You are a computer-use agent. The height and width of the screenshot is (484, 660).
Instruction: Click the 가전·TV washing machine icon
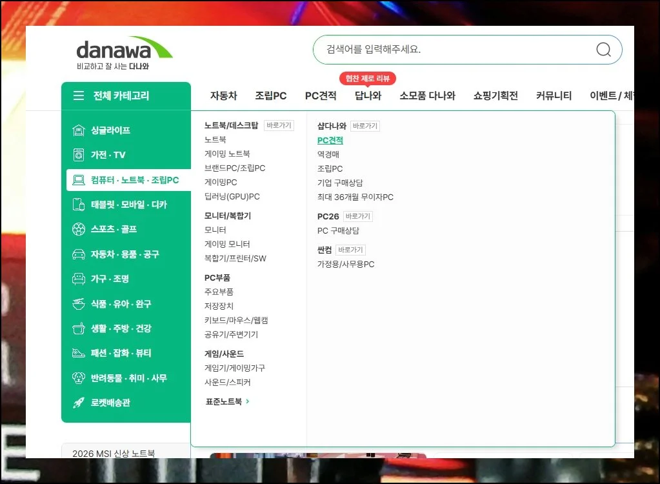pyautogui.click(x=79, y=155)
